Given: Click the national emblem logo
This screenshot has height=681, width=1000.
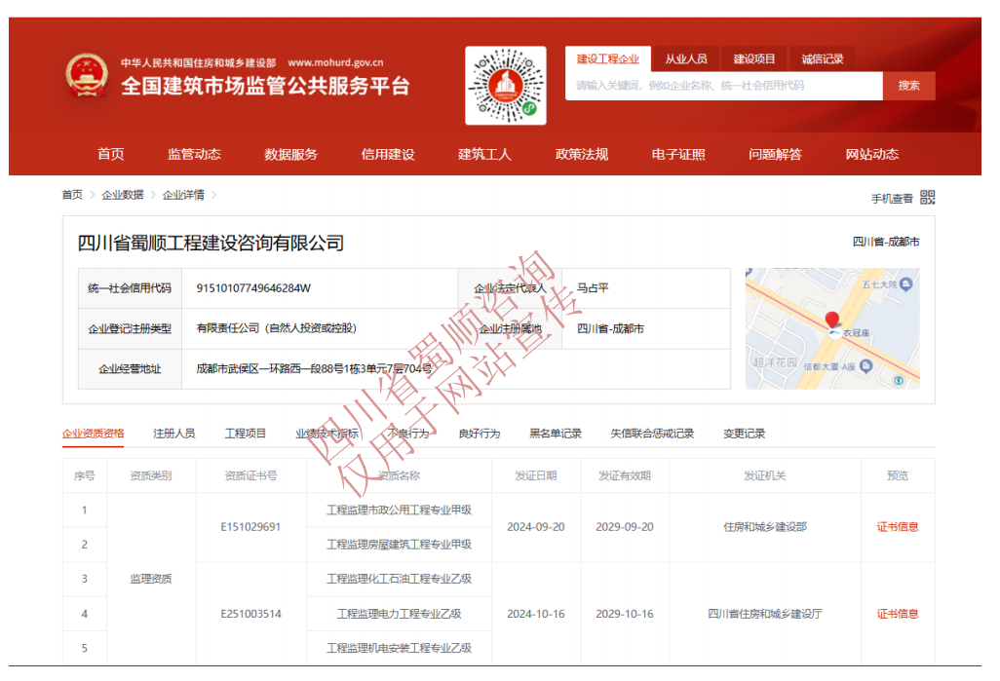Looking at the screenshot, I should pyautogui.click(x=88, y=77).
